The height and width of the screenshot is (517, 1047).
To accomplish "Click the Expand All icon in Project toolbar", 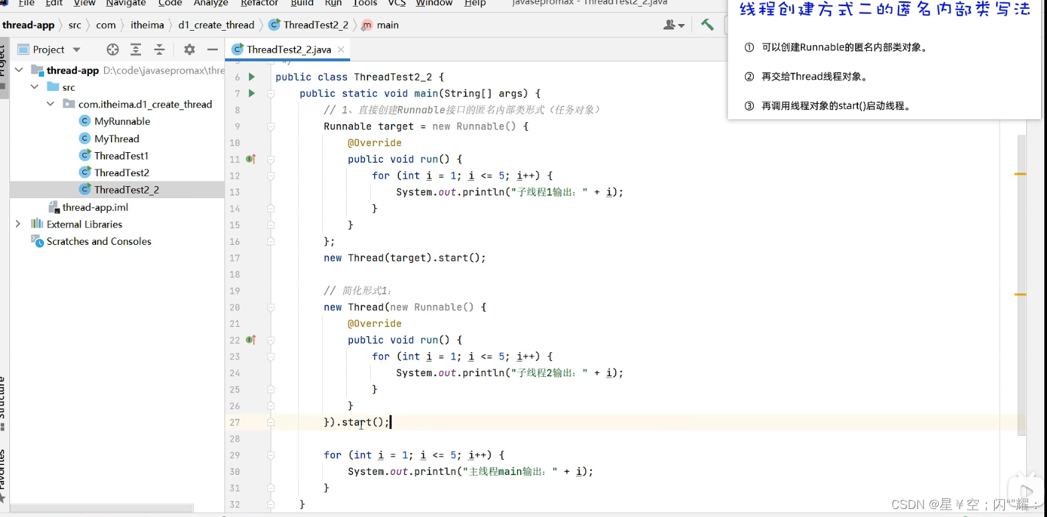I will coord(136,49).
